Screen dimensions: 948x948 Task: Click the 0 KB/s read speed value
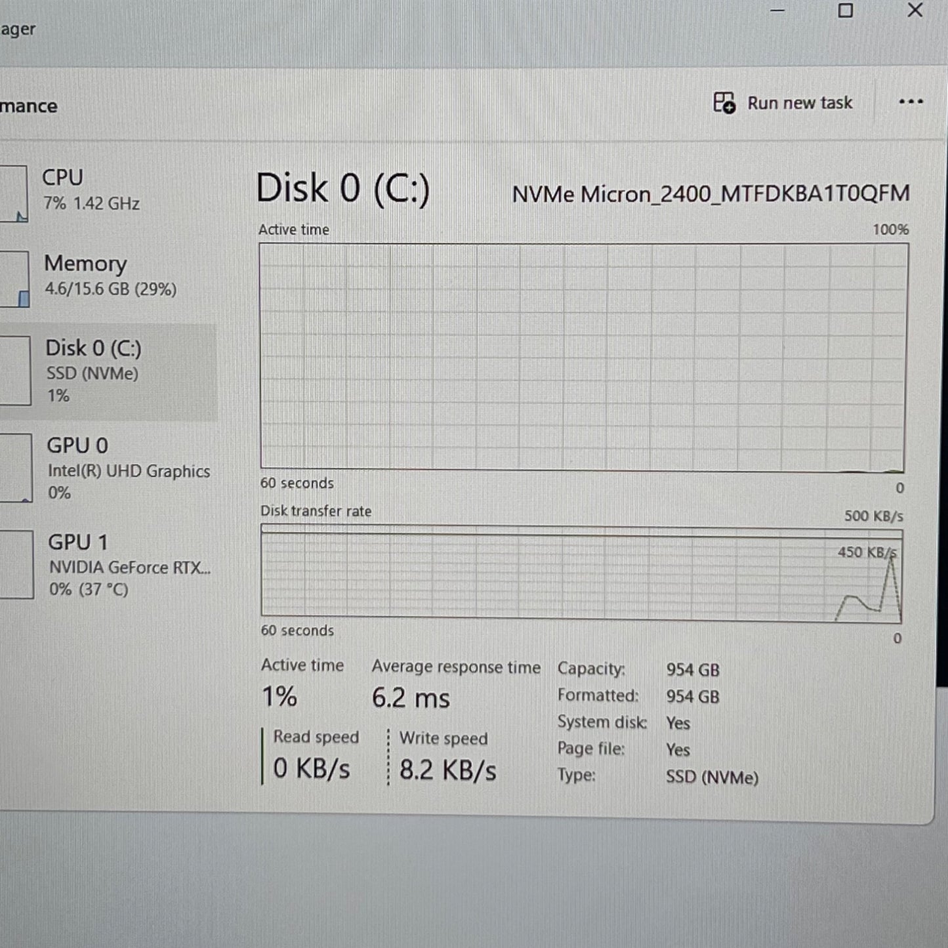(312, 768)
